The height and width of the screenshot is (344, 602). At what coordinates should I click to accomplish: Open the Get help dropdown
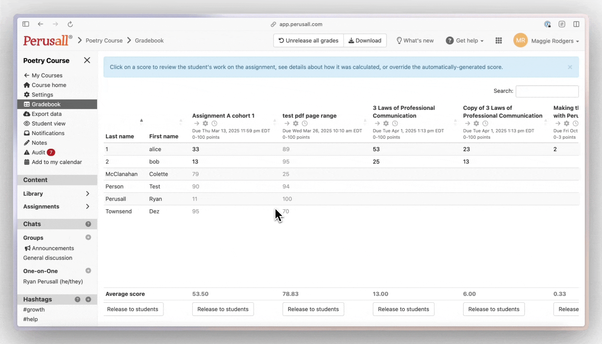[465, 40]
